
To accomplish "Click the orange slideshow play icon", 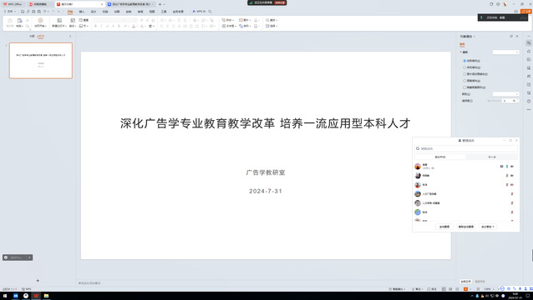I will pos(465,289).
